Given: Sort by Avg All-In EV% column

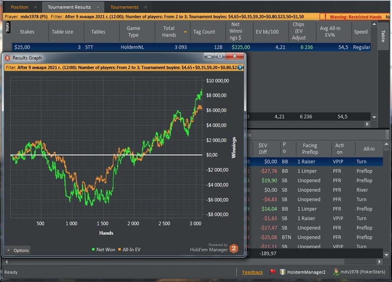Looking at the screenshot, I should [330, 32].
